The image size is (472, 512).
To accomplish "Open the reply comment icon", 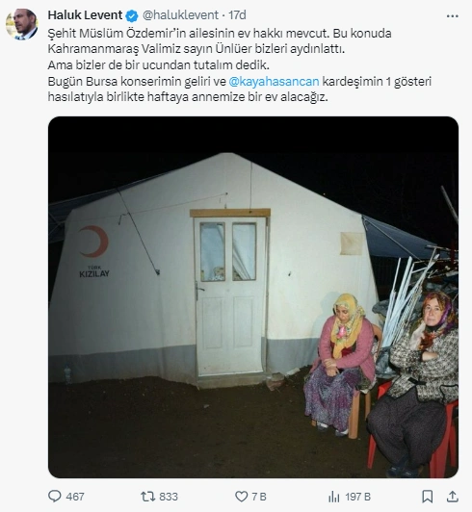I will 55,497.
